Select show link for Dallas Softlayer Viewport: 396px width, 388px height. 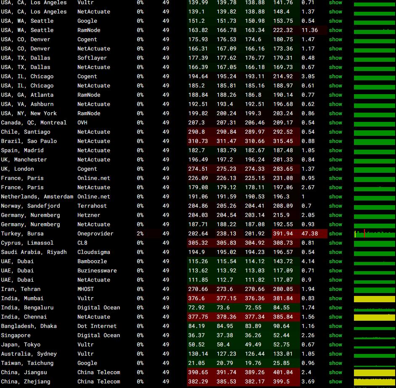pos(335,58)
